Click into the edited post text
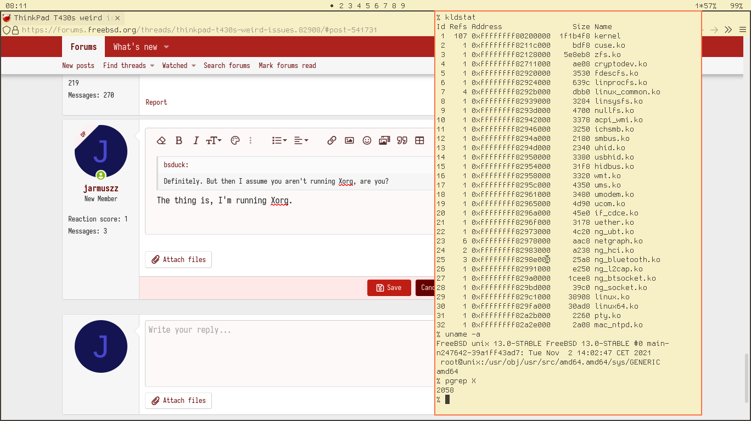This screenshot has width=751, height=421. 225,201
